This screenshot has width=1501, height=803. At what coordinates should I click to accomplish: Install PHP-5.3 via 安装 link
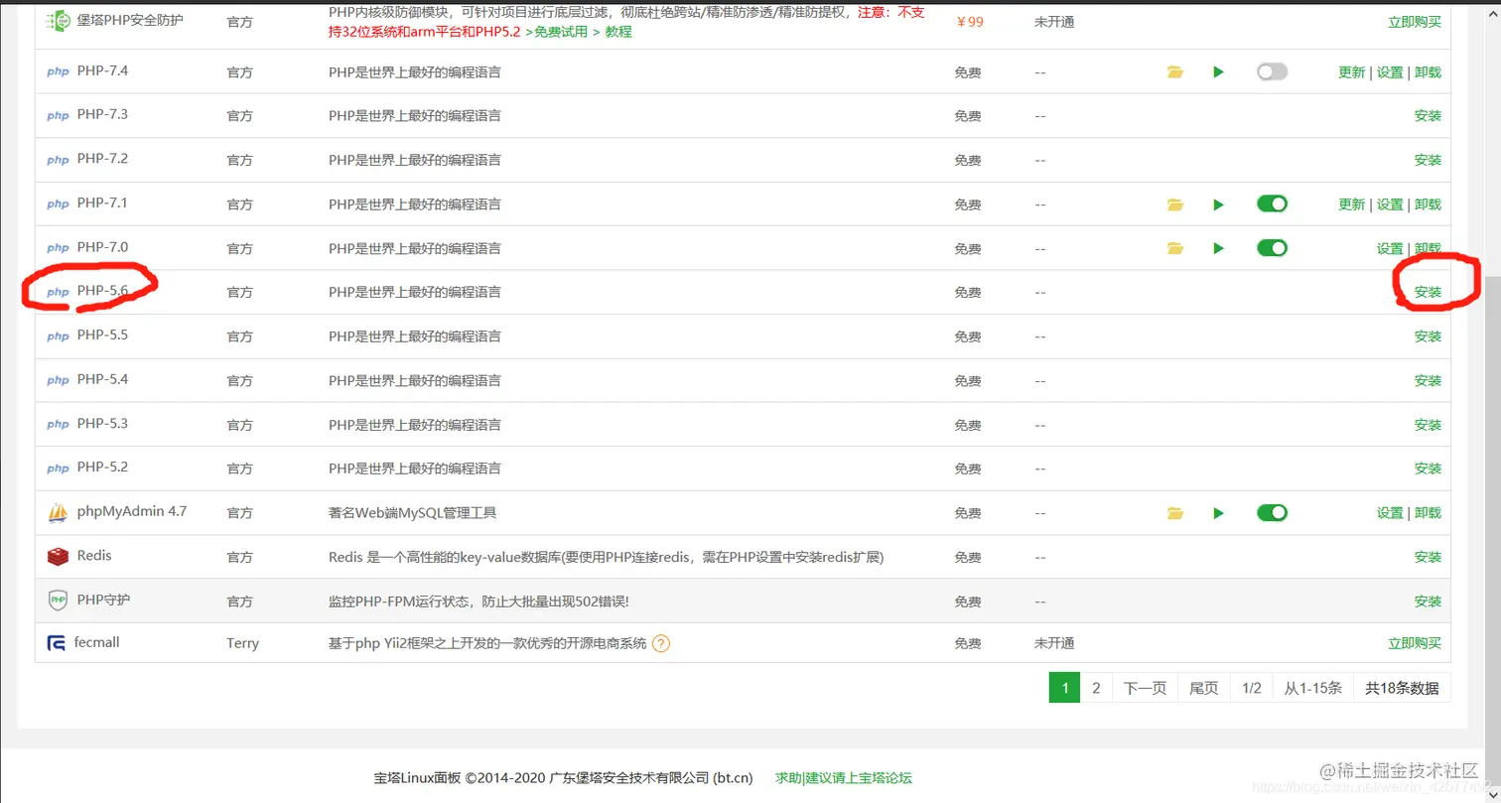[1428, 425]
